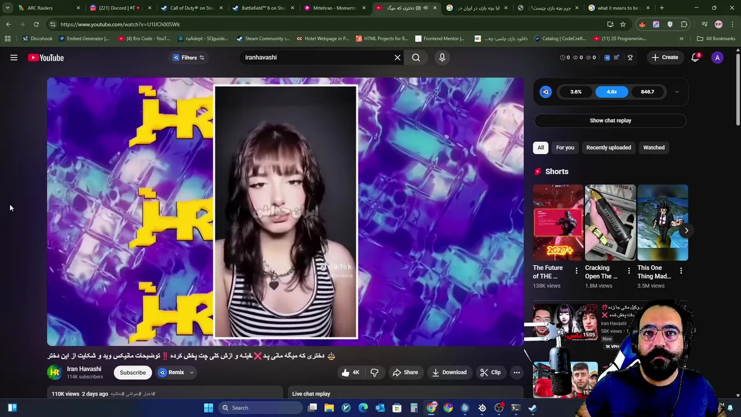Open the blue vidIQ extension icon
The height and width of the screenshot is (417, 741).
point(607,57)
